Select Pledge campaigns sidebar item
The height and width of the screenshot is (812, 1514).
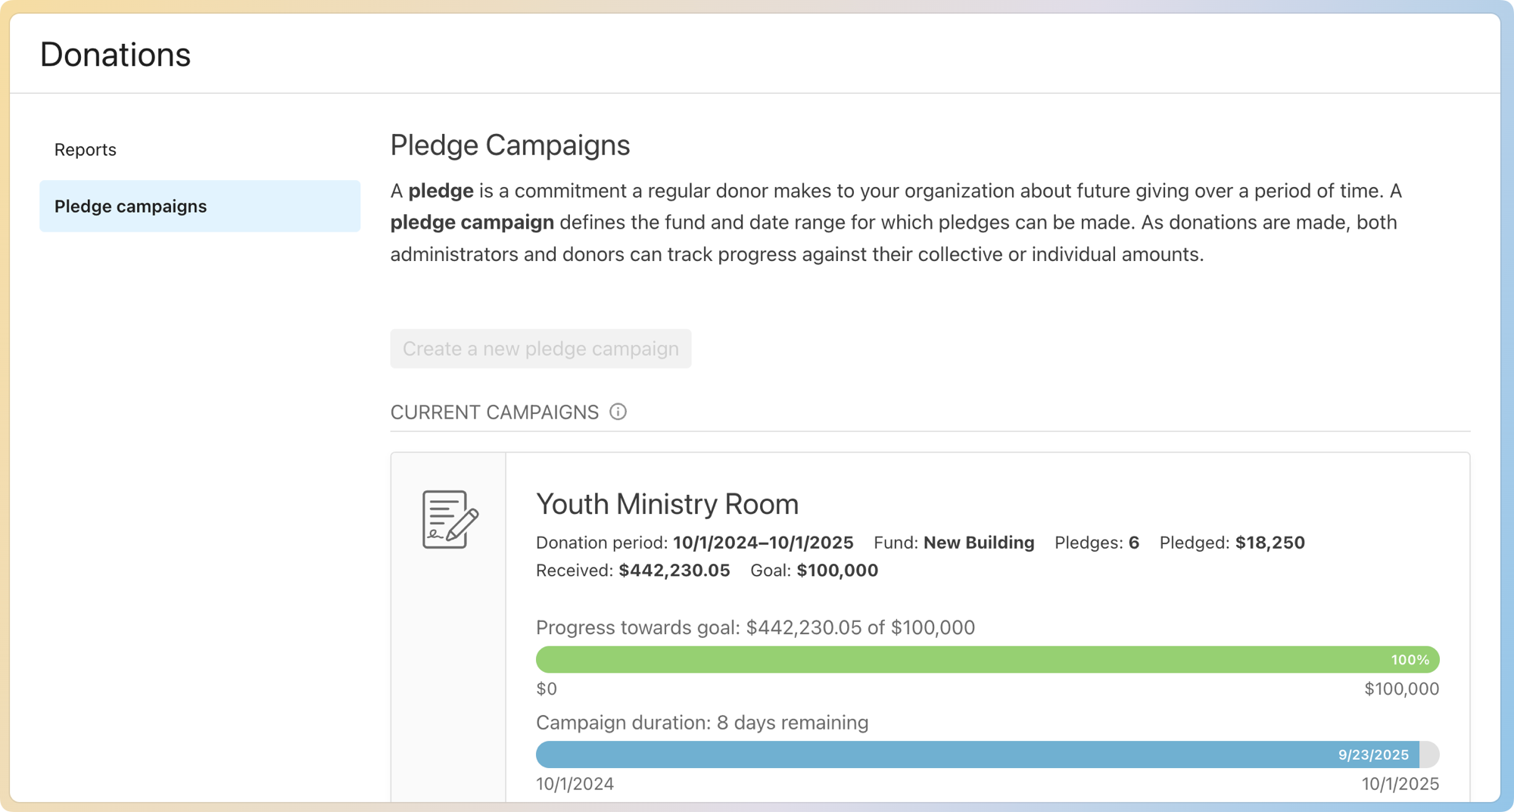tap(200, 206)
